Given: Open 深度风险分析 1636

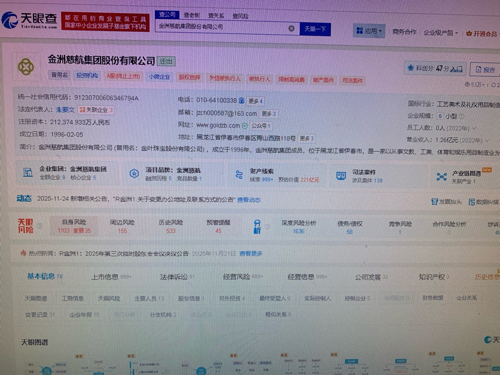Looking at the screenshot, I should coord(298,227).
